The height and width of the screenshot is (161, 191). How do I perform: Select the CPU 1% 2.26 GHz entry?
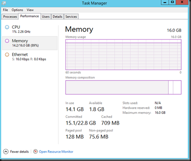coord(30,29)
